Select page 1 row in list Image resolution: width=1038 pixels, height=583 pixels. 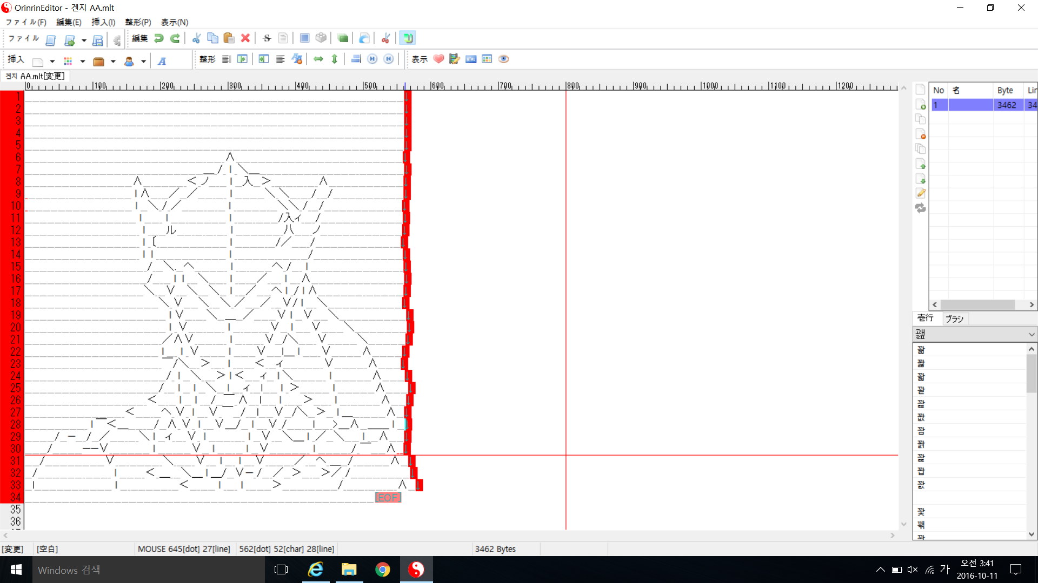click(970, 105)
